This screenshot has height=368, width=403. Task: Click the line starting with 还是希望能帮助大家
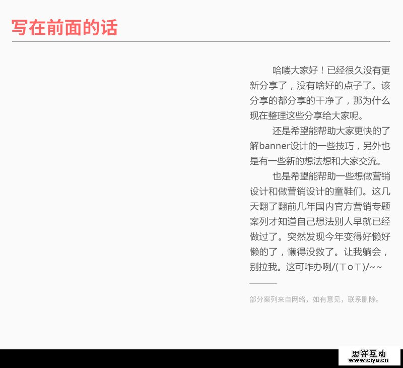(x=331, y=131)
